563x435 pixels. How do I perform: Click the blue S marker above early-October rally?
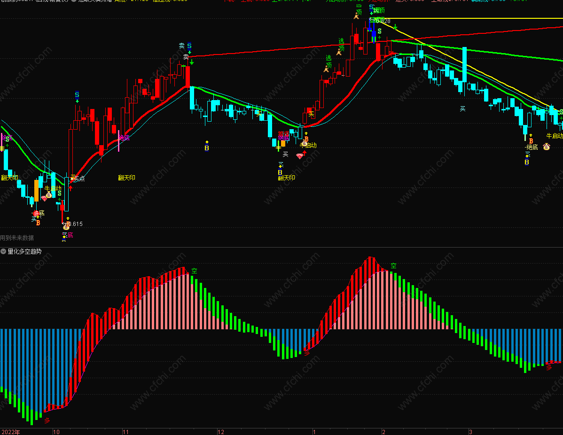point(77,95)
